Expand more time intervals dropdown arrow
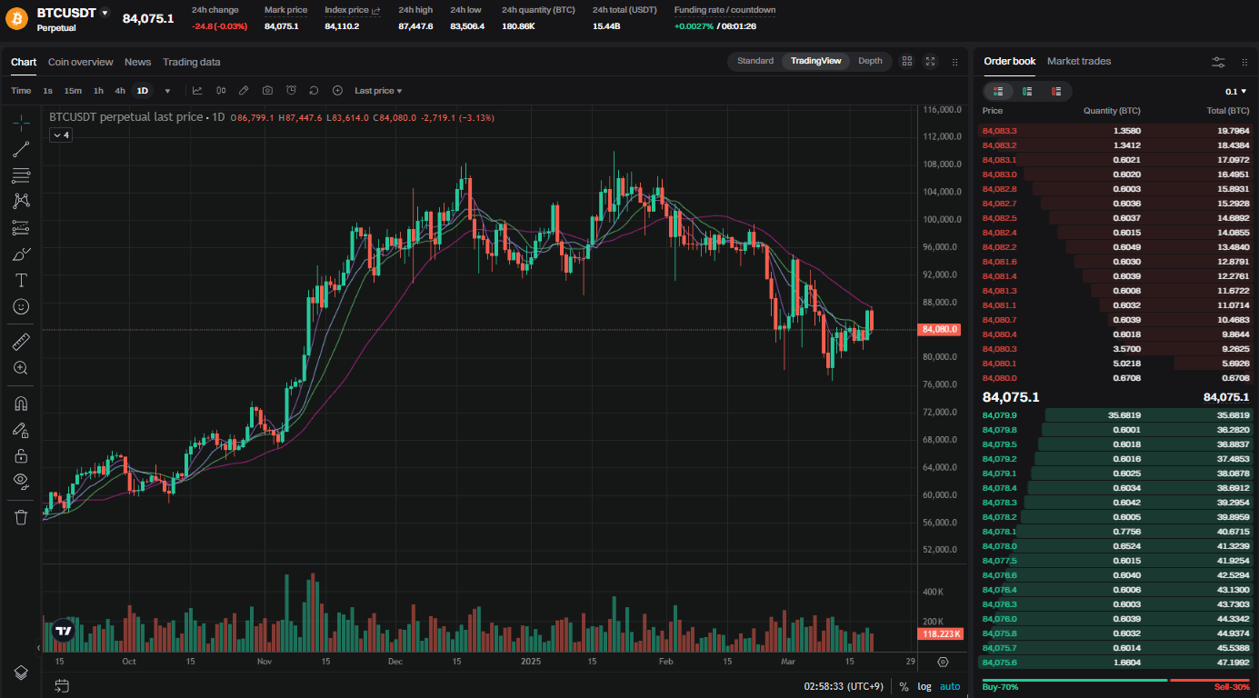Viewport: 1259px width, 698px height. pos(167,91)
